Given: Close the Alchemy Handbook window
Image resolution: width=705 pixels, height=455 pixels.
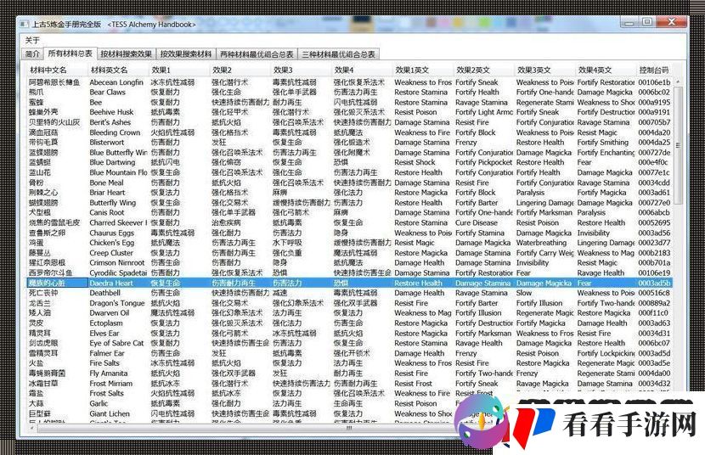Looking at the screenshot, I should [671, 22].
